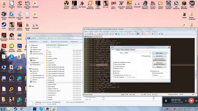Select the profiles folder in Explorer
Viewport: 198px width, 111px height.
tap(50, 60)
